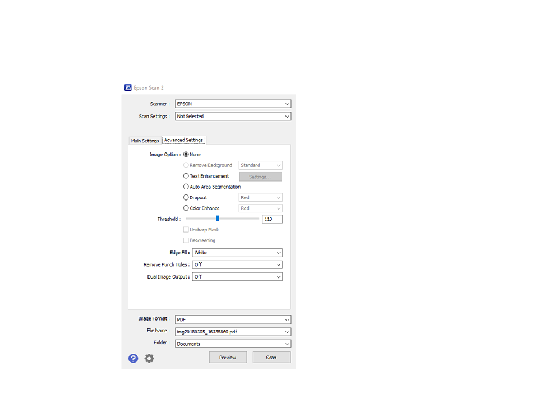This screenshot has height=413, width=535.
Task: Open the Image Format dropdown
Action: coord(233,319)
